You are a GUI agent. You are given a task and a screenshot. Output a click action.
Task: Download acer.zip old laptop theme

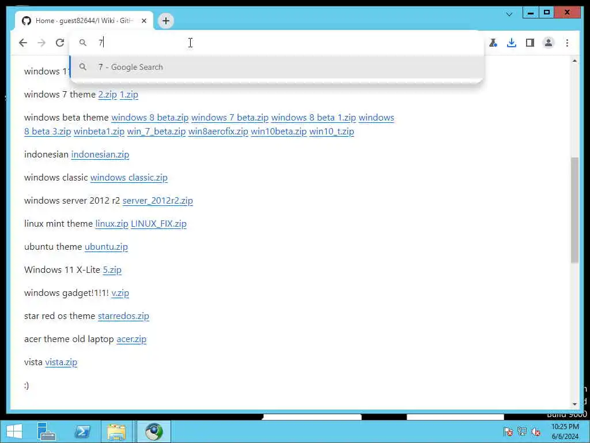[x=131, y=339]
